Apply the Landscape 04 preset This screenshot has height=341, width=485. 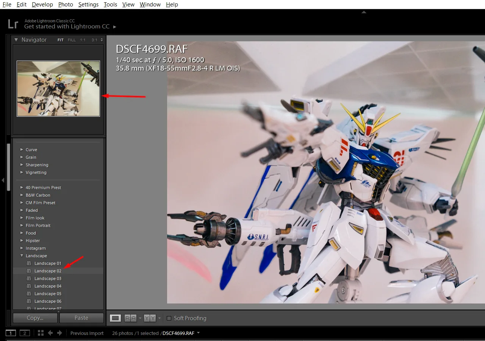point(48,286)
